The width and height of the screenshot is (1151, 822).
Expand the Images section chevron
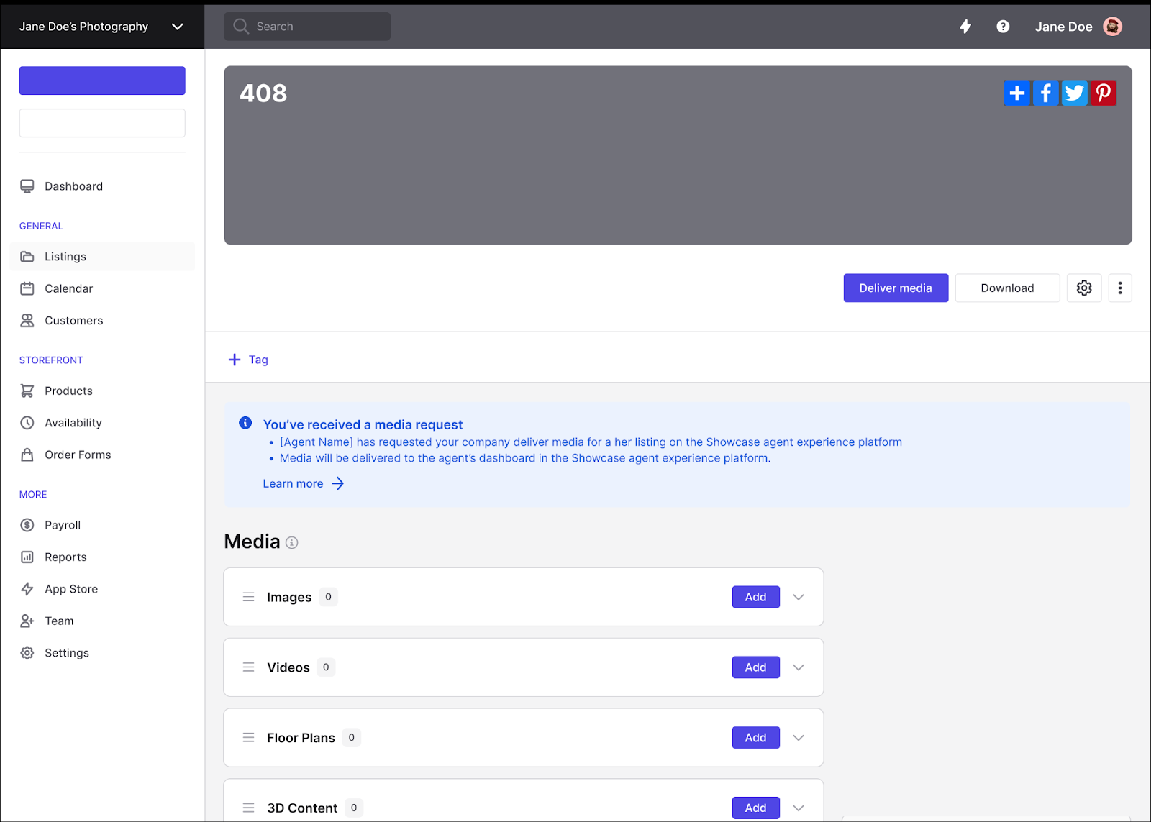point(799,597)
